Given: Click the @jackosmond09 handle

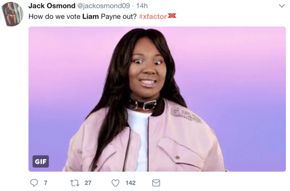Looking at the screenshot, I should [104, 6].
